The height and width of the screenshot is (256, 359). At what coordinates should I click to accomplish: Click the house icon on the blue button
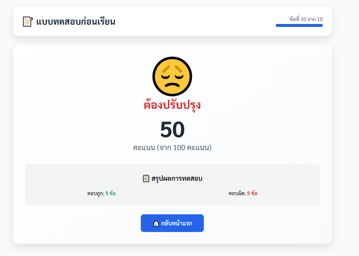[x=156, y=223]
